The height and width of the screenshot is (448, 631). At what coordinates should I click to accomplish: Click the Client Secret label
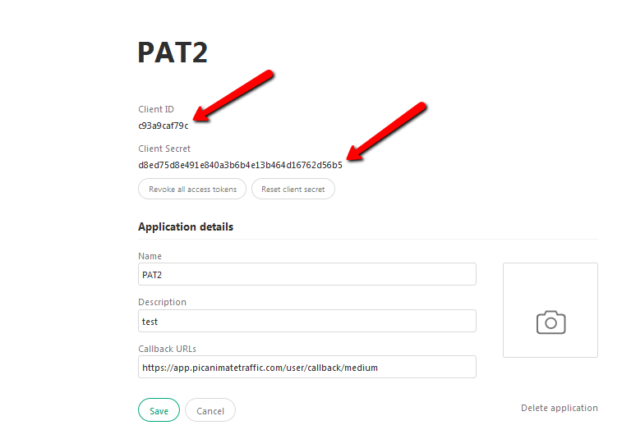[164, 149]
